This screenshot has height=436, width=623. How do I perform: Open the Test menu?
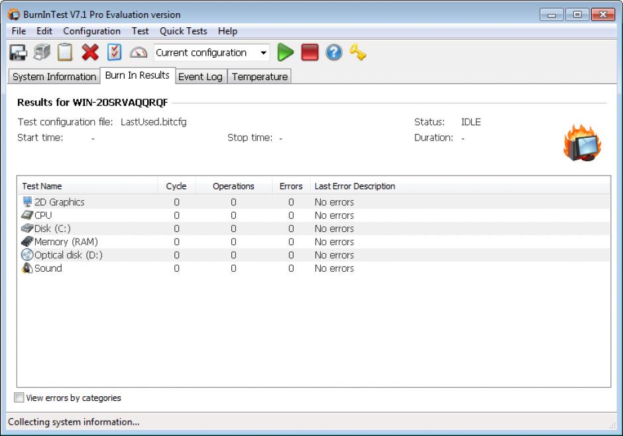pyautogui.click(x=140, y=31)
